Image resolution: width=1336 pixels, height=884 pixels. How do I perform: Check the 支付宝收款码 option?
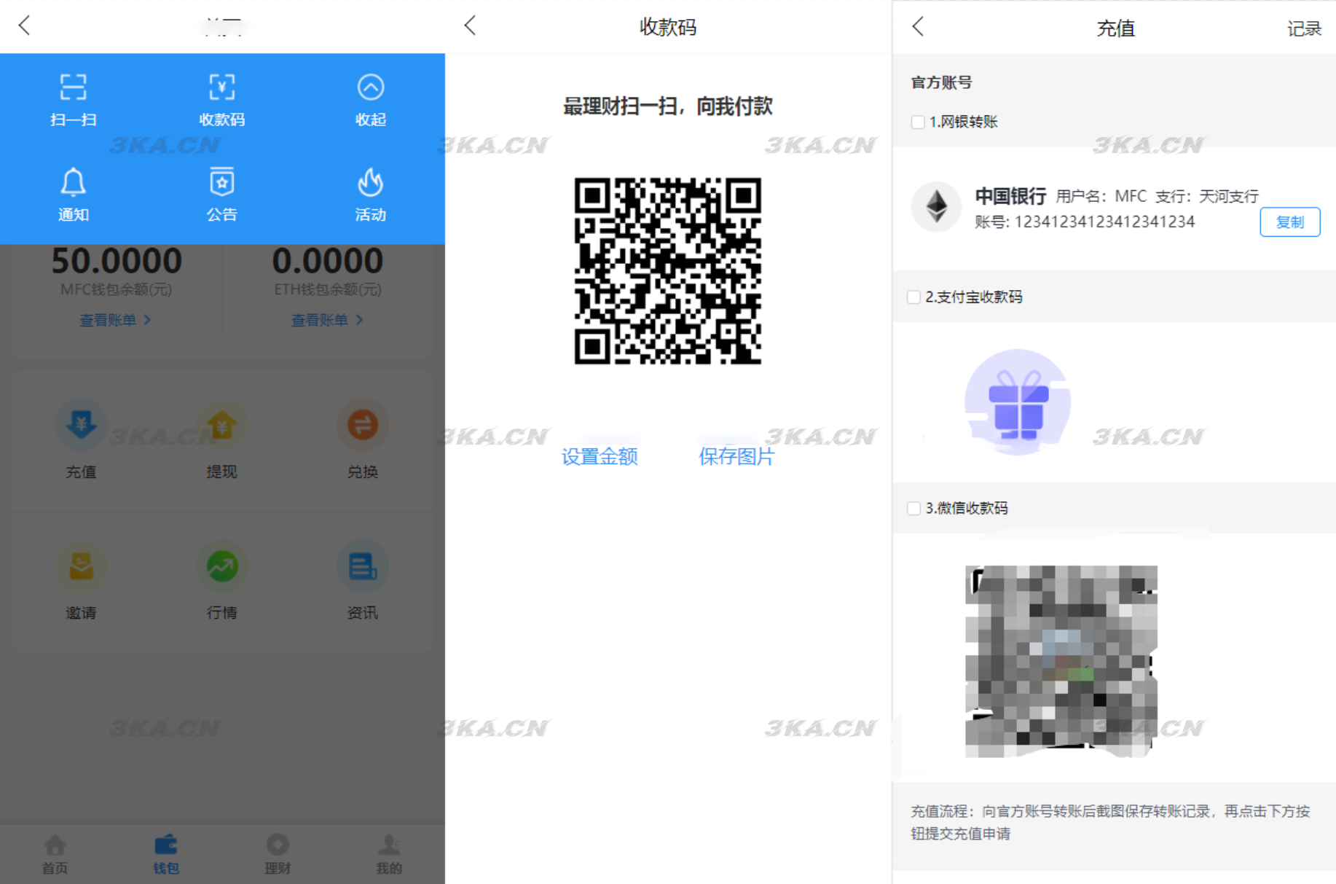pos(913,297)
